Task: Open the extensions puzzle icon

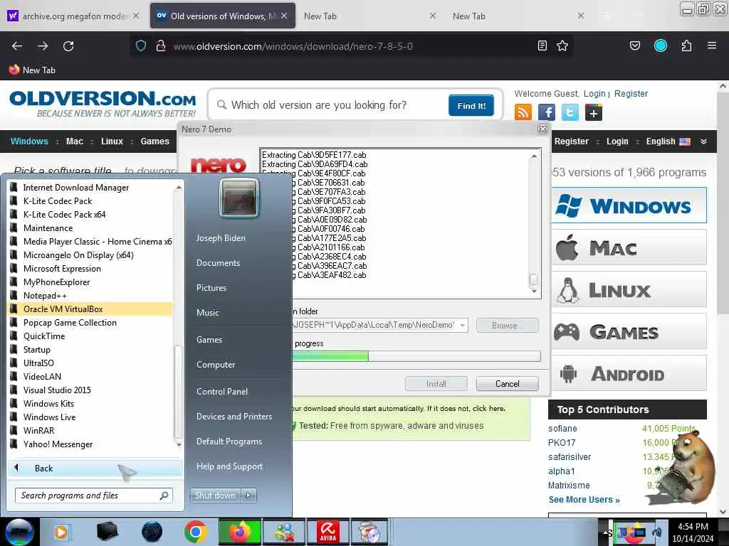Action: [686, 45]
